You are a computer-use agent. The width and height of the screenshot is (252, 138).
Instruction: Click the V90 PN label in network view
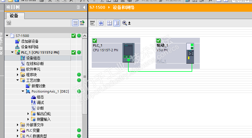click(x=162, y=50)
